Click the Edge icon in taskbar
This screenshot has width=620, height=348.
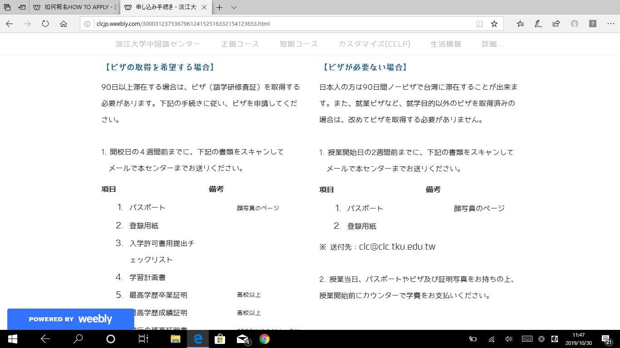pyautogui.click(x=198, y=338)
